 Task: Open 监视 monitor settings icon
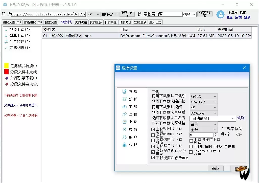[124, 122]
